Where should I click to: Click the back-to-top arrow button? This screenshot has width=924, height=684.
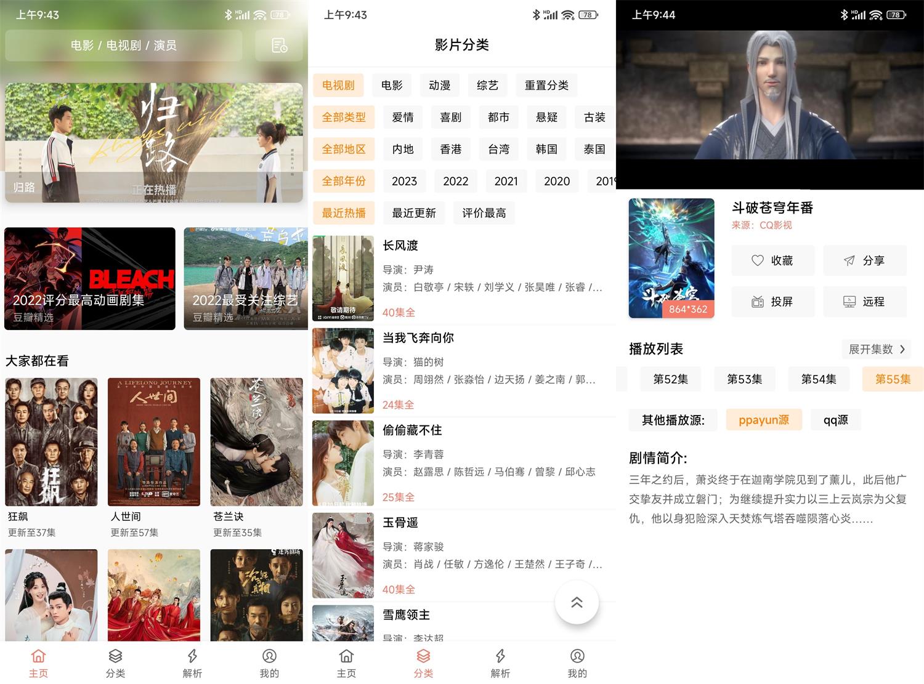click(577, 603)
